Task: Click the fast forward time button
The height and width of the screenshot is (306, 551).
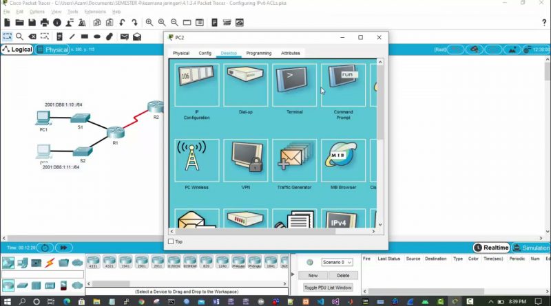Action: 63,248
